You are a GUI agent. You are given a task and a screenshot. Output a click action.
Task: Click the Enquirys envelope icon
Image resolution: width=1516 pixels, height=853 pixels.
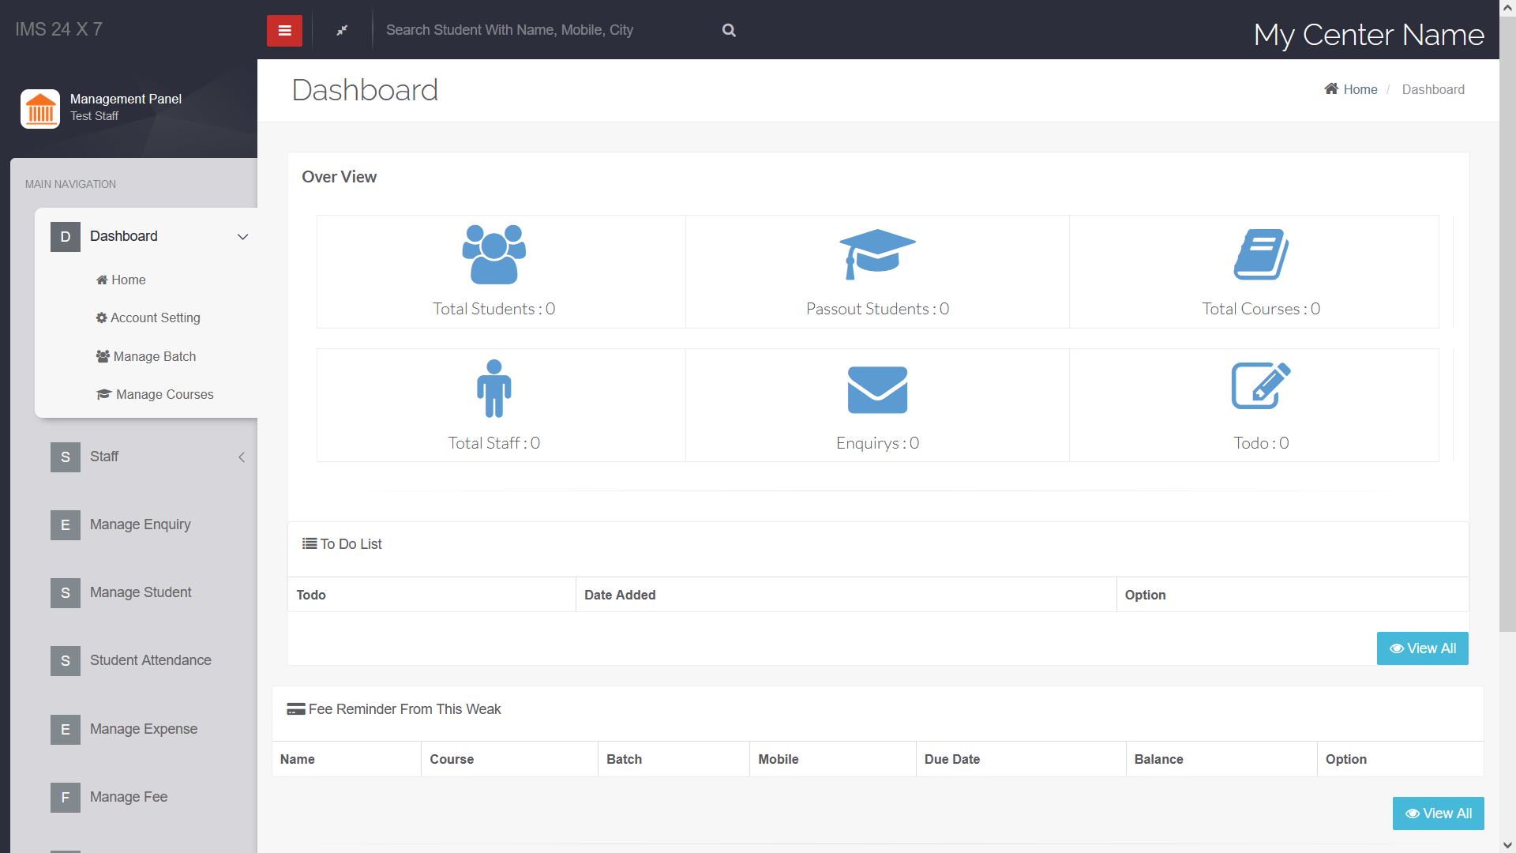click(x=877, y=389)
